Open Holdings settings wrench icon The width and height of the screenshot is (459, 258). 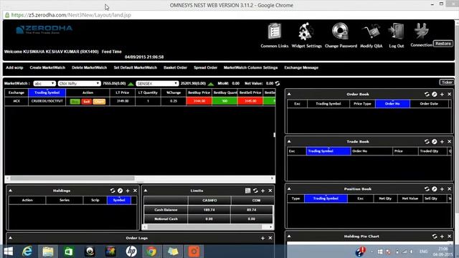(x=120, y=191)
